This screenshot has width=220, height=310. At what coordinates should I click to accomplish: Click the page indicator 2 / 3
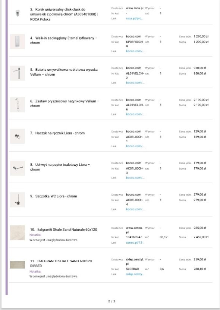click(x=111, y=301)
